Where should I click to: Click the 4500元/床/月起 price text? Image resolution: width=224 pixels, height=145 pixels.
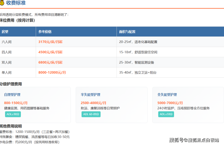[50, 52]
